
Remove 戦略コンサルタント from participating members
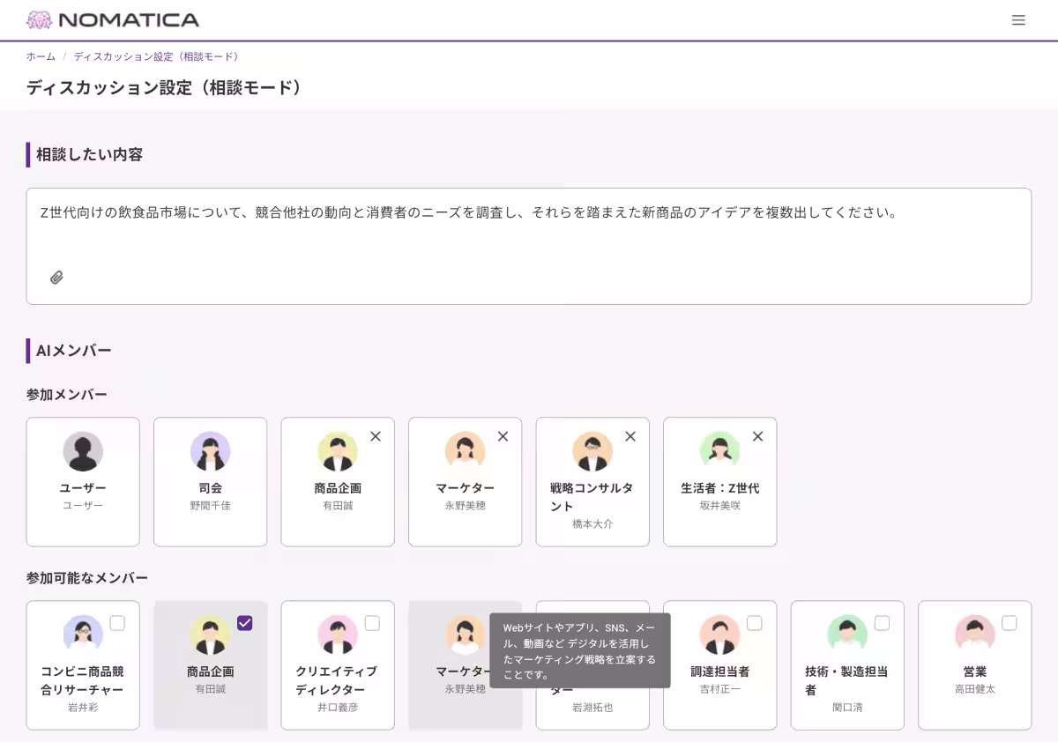[630, 435]
